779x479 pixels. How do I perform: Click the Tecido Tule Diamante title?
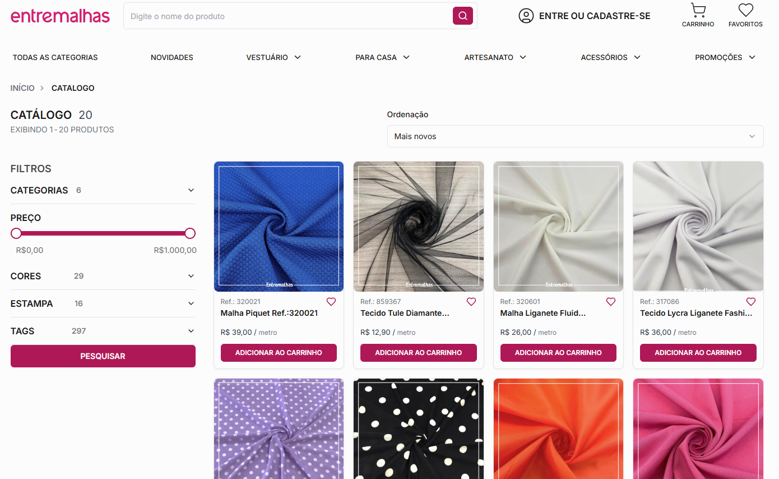405,313
